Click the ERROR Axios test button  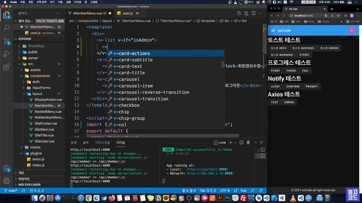(x=289, y=102)
